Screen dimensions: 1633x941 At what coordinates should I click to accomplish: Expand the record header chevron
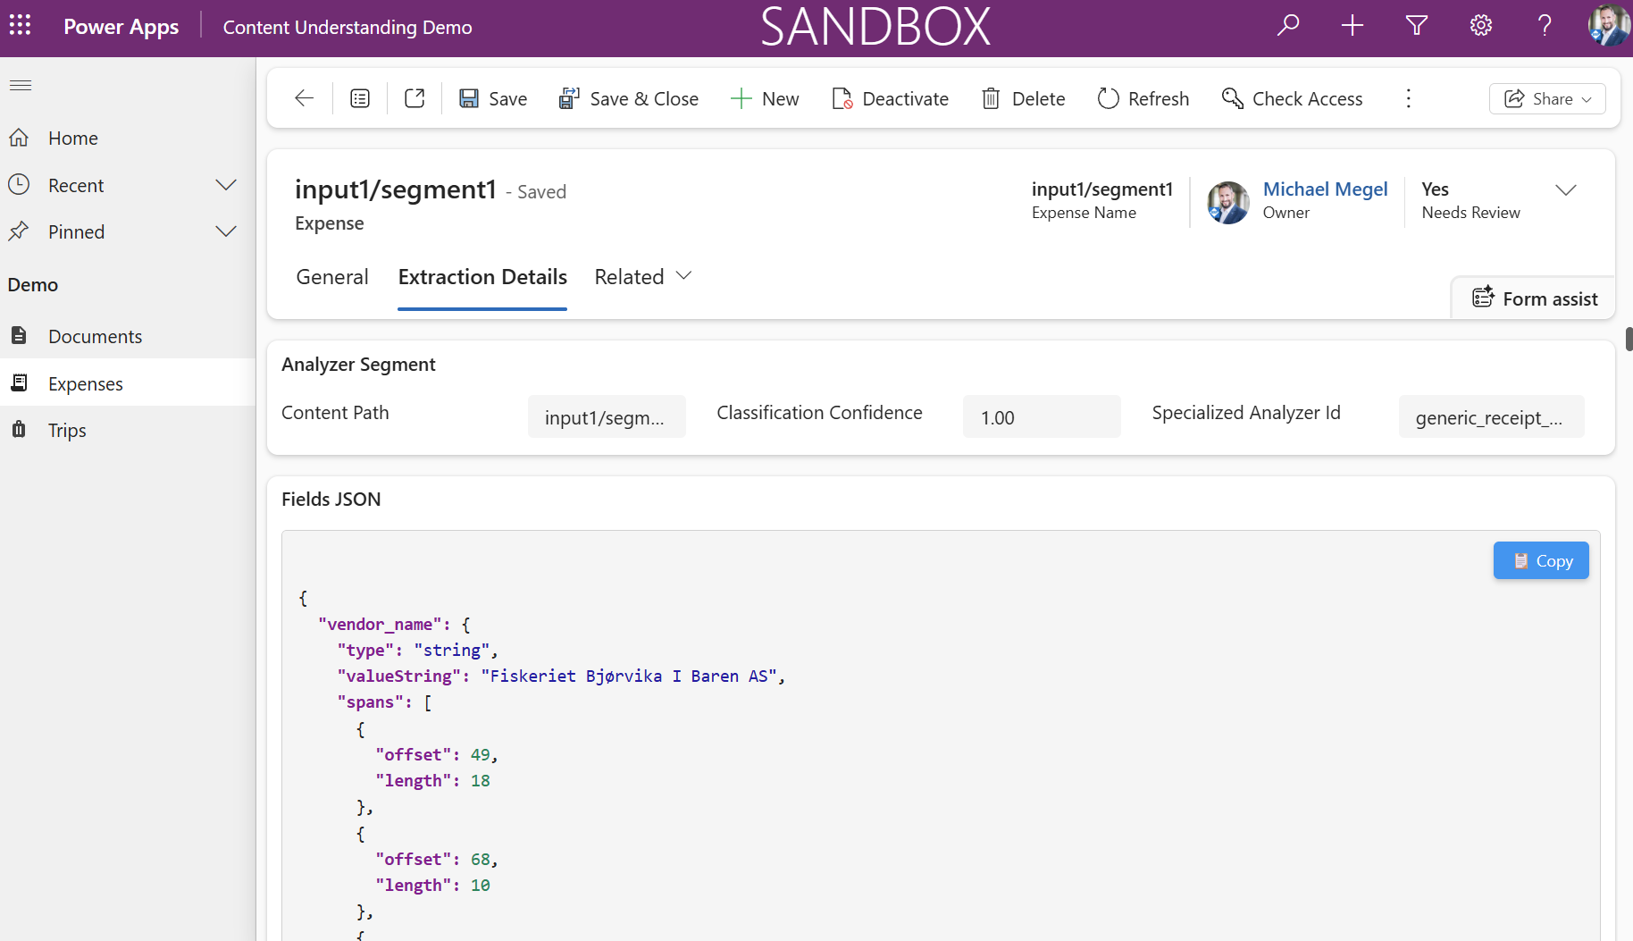click(1565, 189)
